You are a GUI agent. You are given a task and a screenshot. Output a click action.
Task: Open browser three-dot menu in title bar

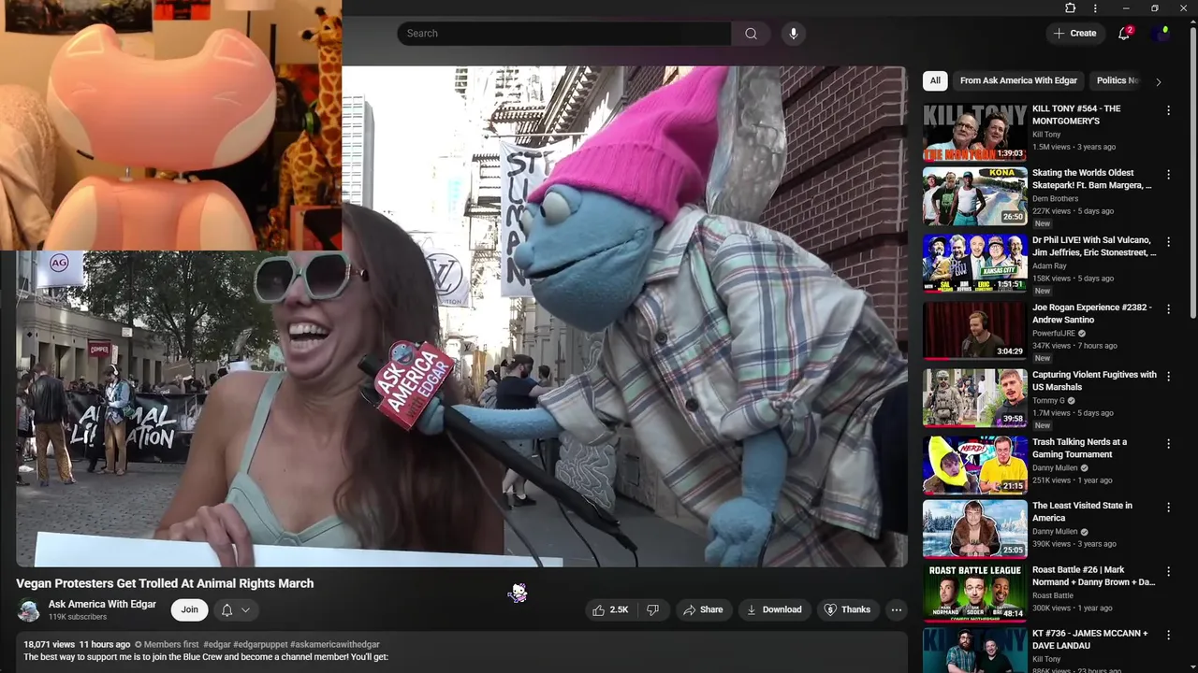coord(1095,8)
